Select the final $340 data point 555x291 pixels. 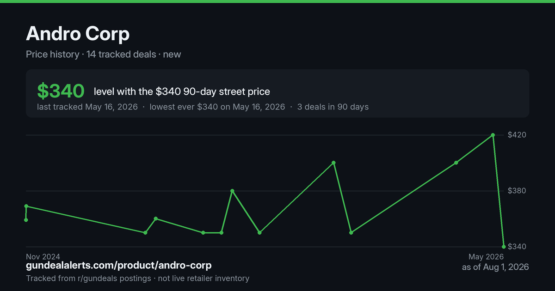pos(504,247)
